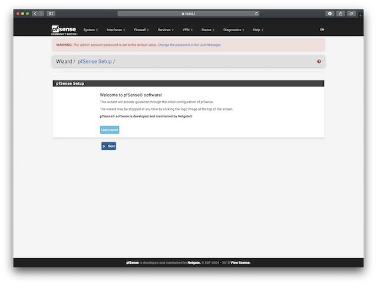Click the green fullscreen window button
This screenshot has width=377, height=285.
tap(28, 14)
